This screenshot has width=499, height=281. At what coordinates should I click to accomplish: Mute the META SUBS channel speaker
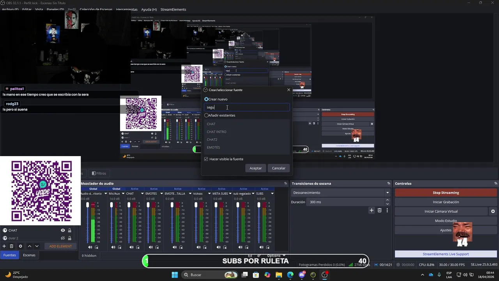pyautogui.click(x=218, y=247)
